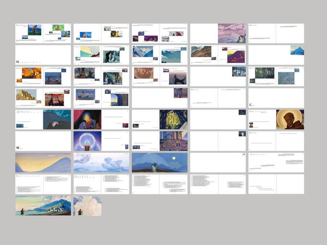This screenshot has height=245, width=327.
Task: Open spread with glowing yellow castle painting
Action: pyautogui.click(x=160, y=119)
